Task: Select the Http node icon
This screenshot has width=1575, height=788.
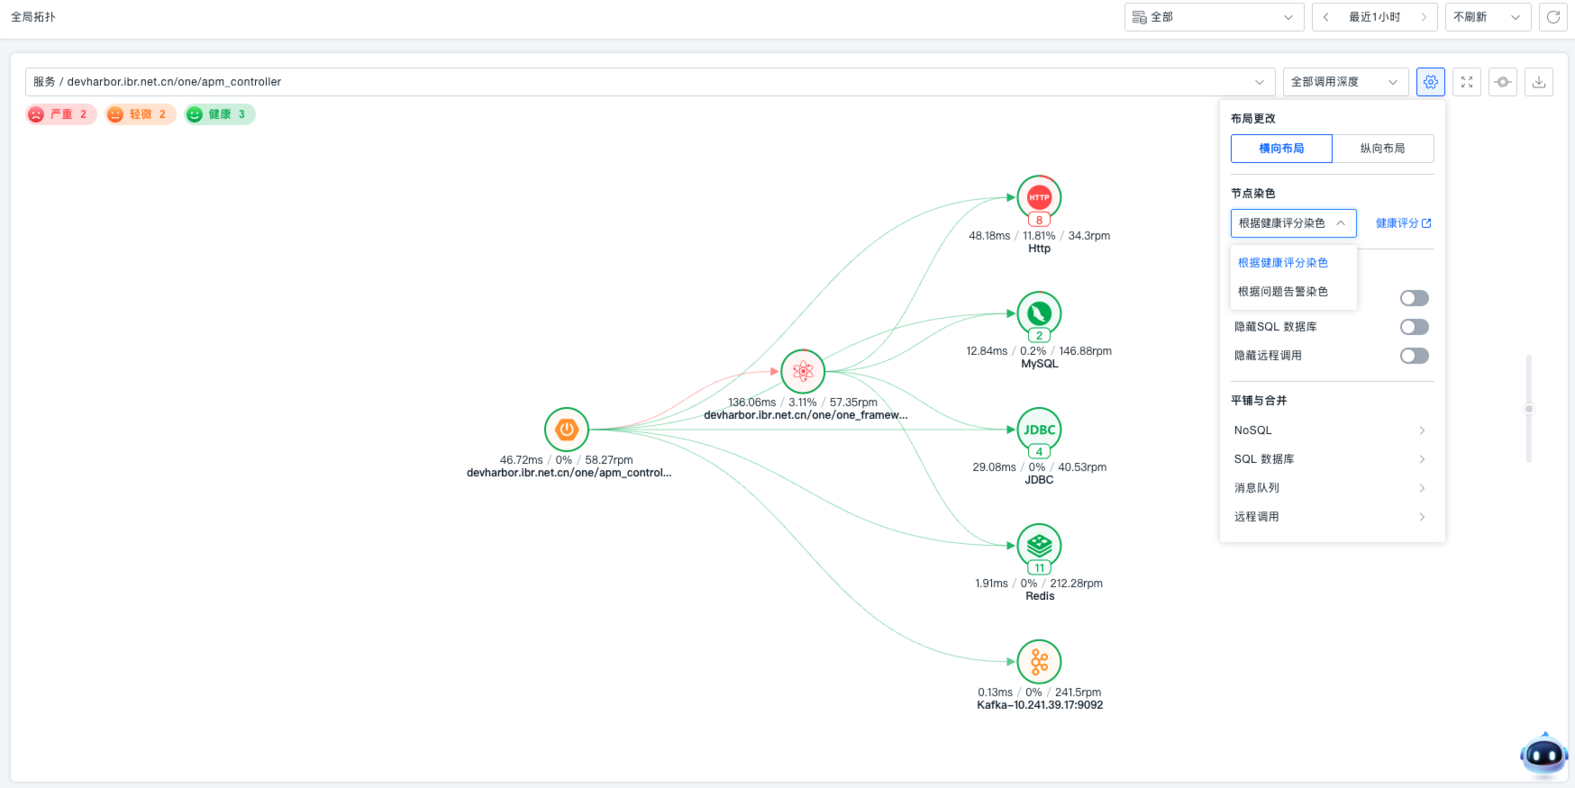Action: [x=1039, y=197]
